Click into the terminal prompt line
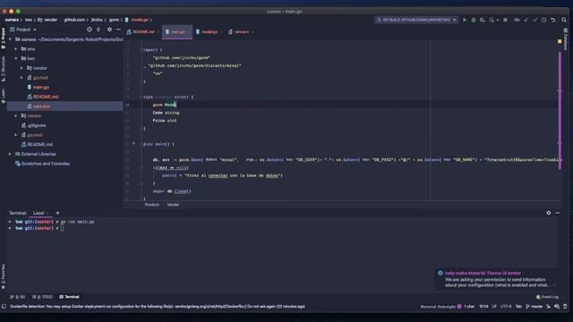This screenshot has height=322, width=573. [62, 228]
